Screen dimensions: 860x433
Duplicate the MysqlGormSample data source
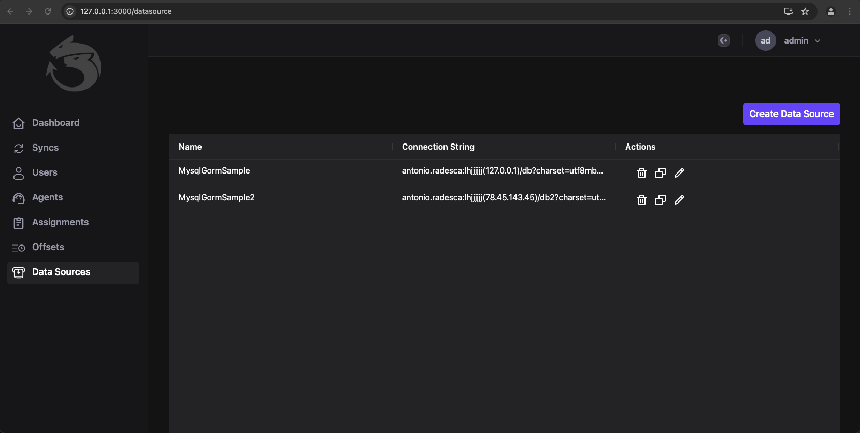point(660,173)
